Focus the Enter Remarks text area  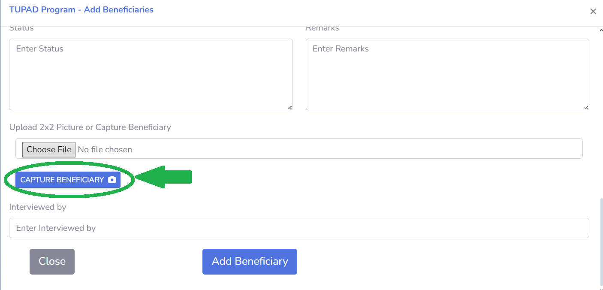[447, 75]
